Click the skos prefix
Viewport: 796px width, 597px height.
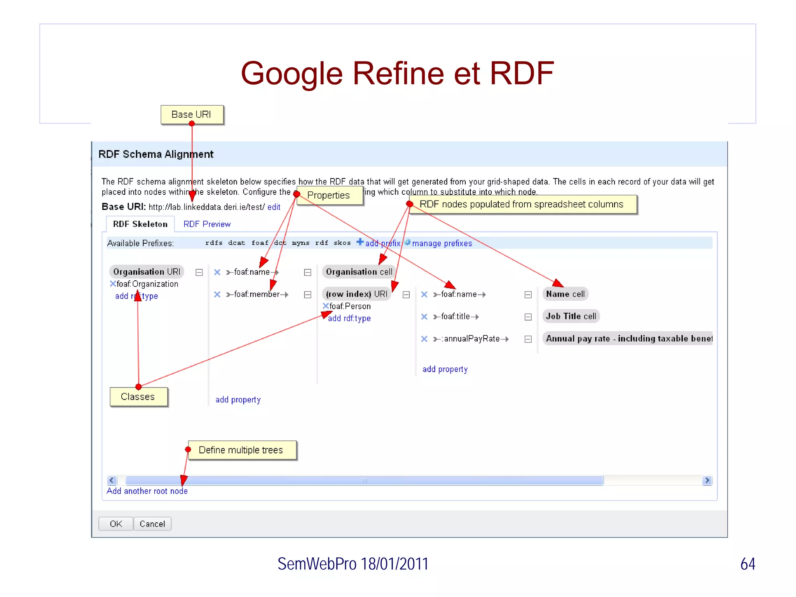point(342,243)
